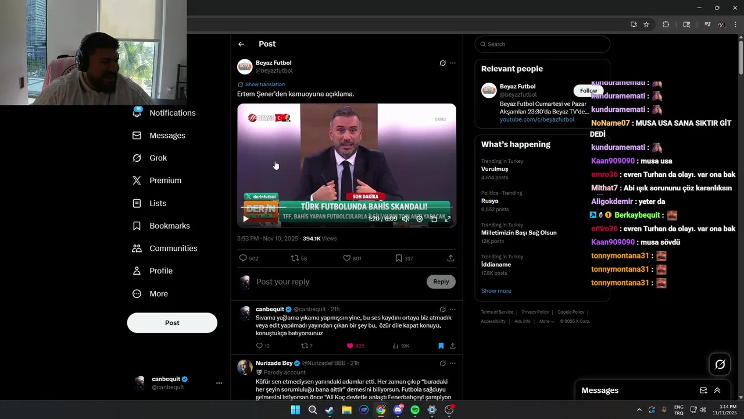Open canbequit account switcher dots
The image size is (744, 419).
[x=219, y=383]
